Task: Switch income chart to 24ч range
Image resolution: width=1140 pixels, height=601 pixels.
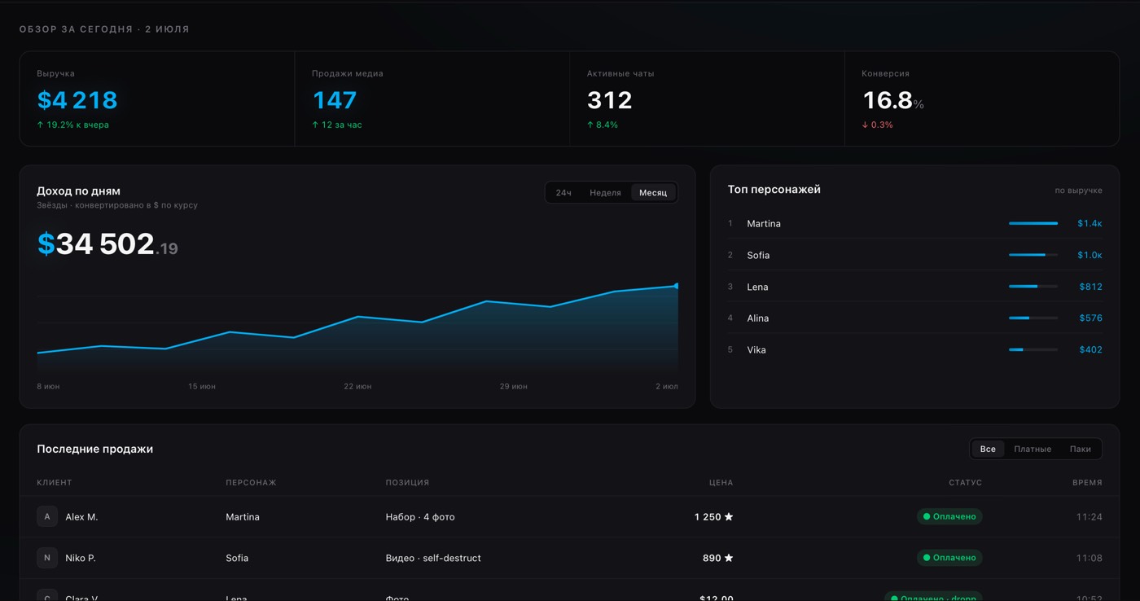Action: pos(563,193)
